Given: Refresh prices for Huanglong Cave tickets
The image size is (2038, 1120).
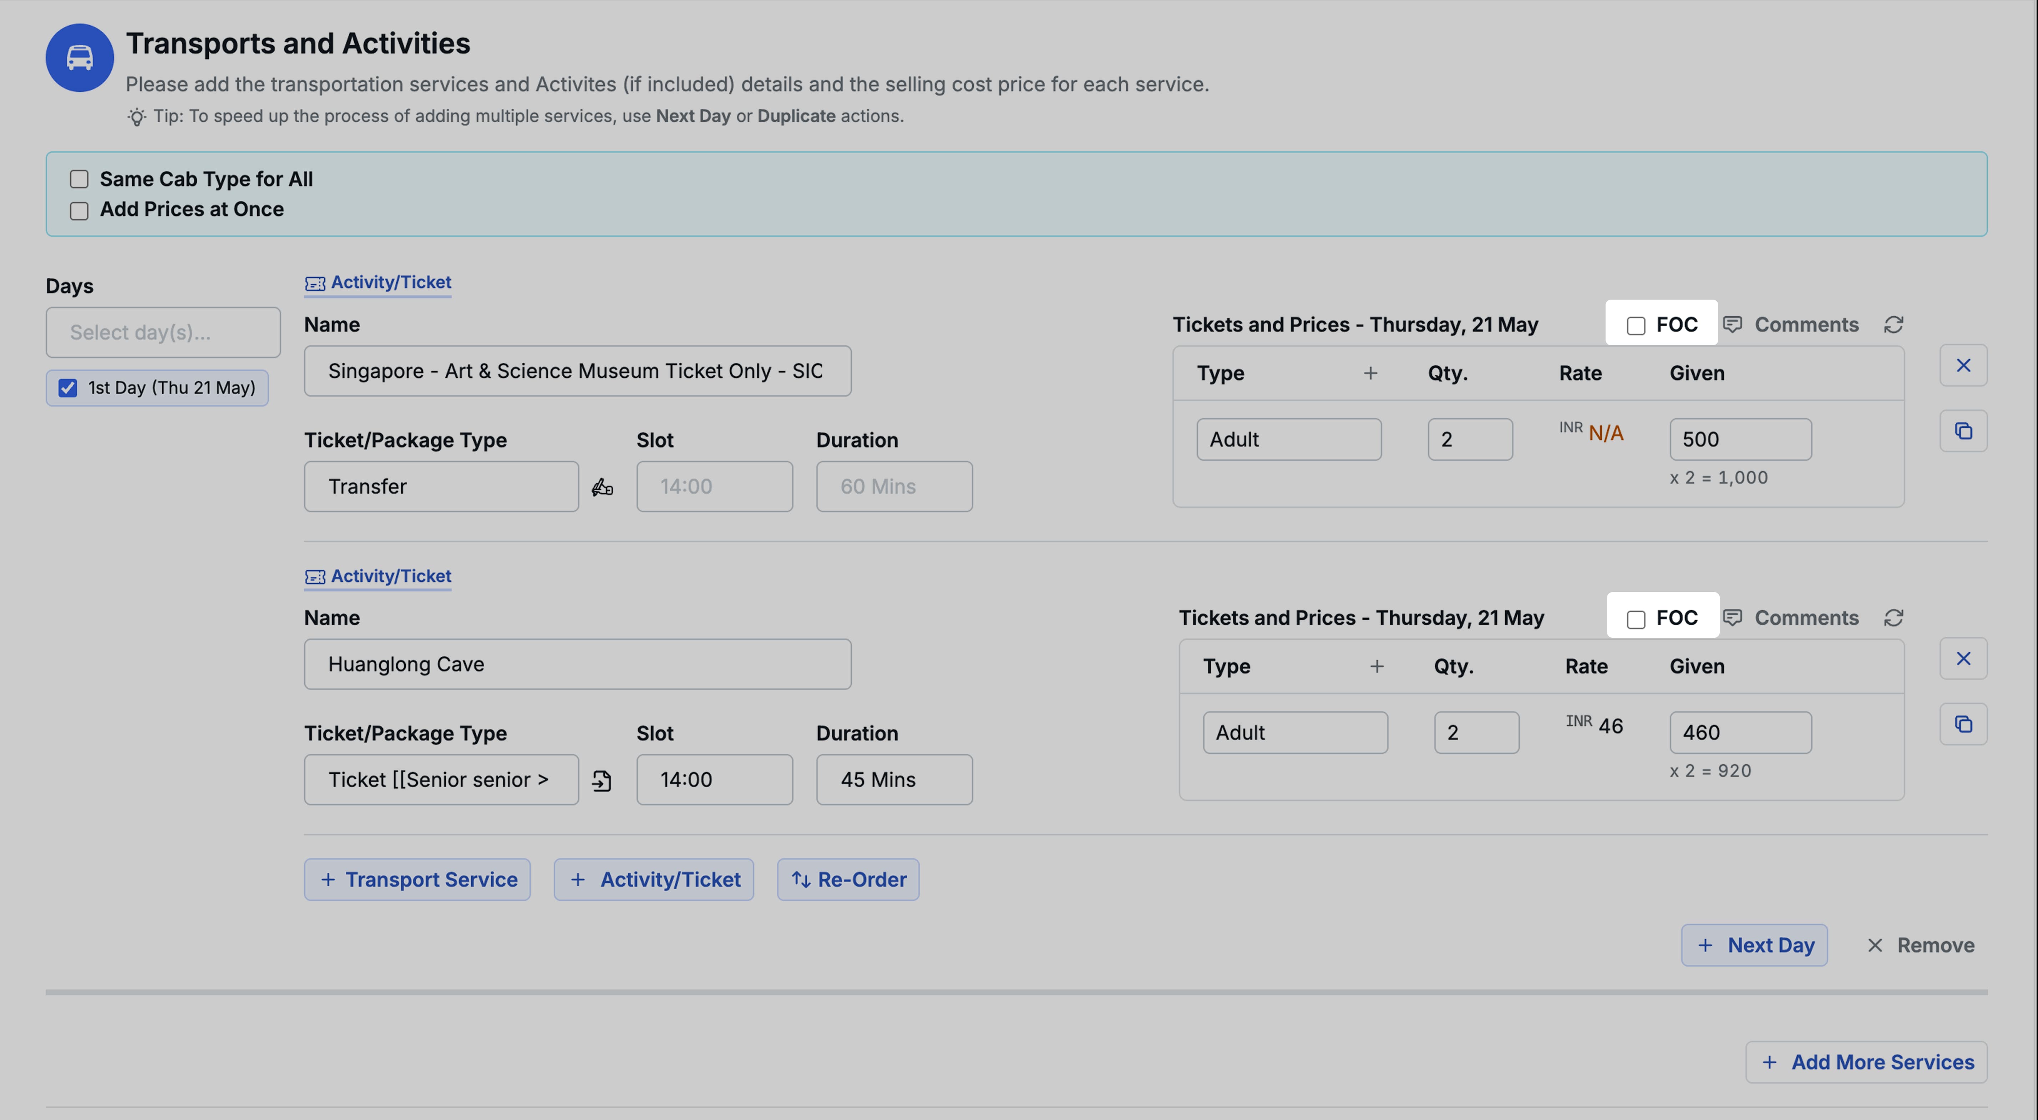Looking at the screenshot, I should pyautogui.click(x=1893, y=618).
